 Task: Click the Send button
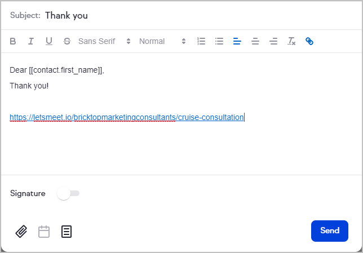tap(329, 231)
